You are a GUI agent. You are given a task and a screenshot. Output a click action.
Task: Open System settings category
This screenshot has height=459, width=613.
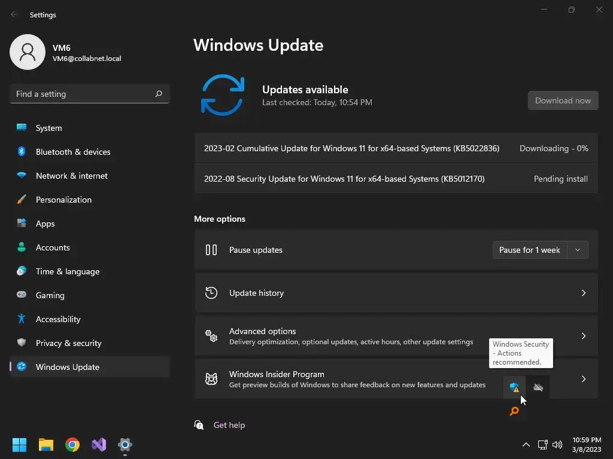click(x=90, y=128)
